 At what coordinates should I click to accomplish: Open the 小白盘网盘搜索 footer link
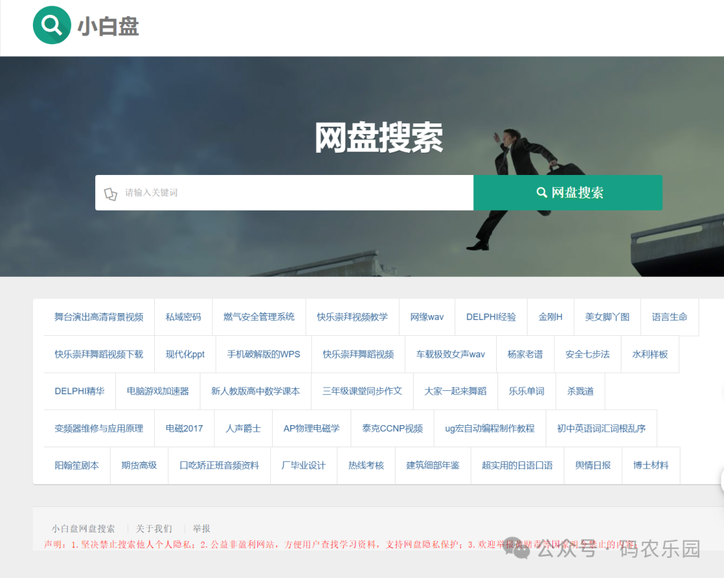(x=84, y=528)
